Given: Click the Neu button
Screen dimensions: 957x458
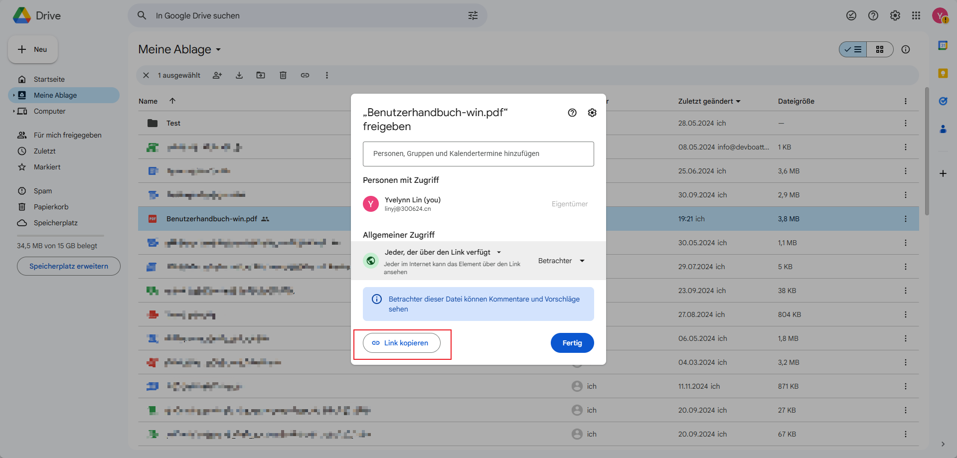Looking at the screenshot, I should tap(33, 49).
